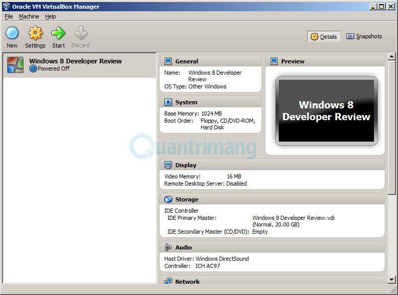Select Windows 8 Developer Review VM entry
Viewport: 398px width, 295px height.
[x=80, y=65]
